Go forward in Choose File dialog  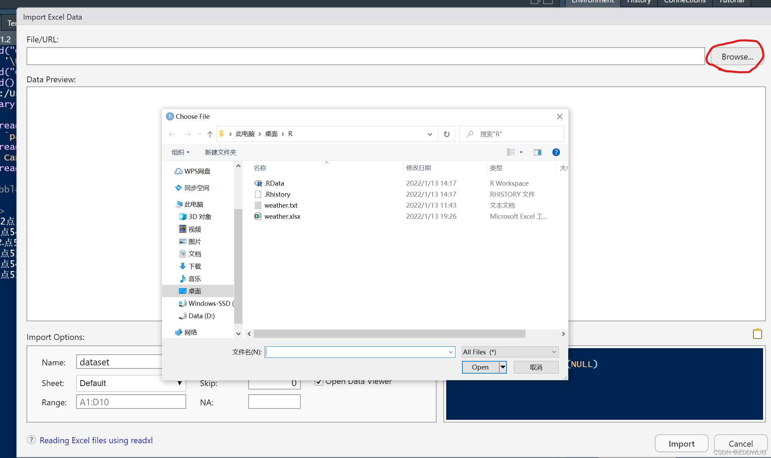187,134
